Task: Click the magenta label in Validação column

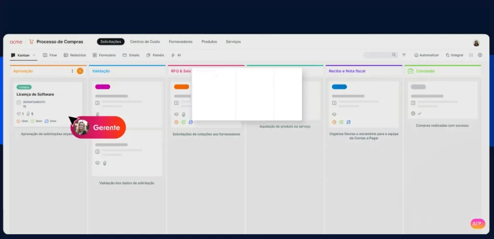Action: [103, 87]
